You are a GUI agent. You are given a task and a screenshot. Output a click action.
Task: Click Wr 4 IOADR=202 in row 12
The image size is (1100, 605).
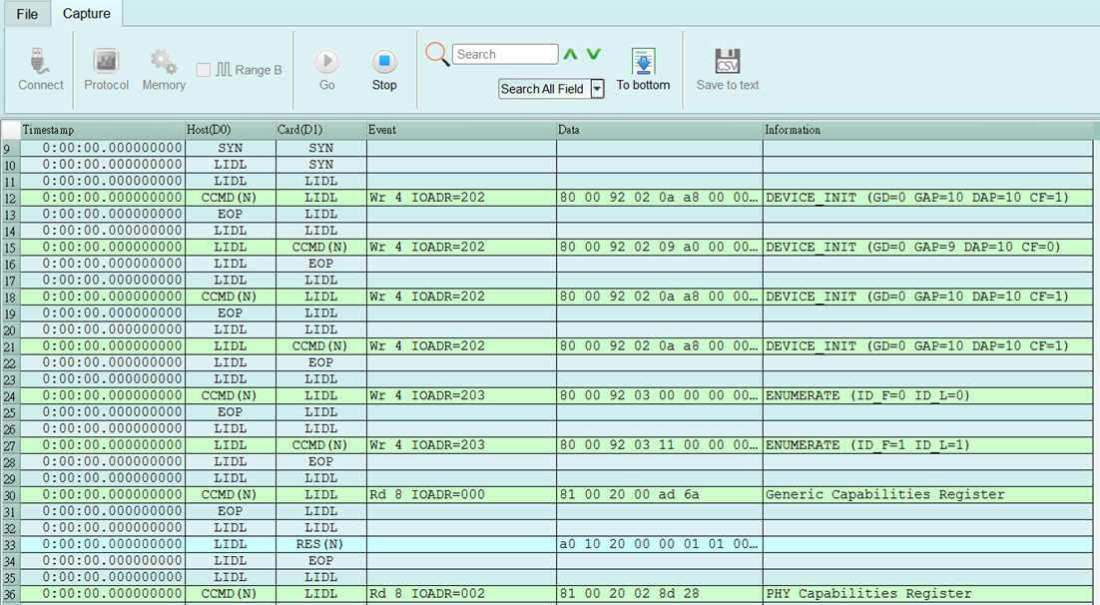coord(461,198)
